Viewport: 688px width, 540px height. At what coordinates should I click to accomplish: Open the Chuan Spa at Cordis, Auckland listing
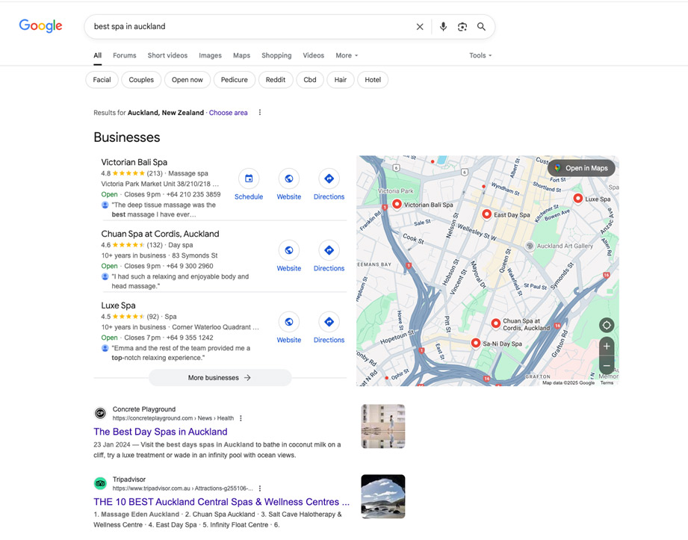pyautogui.click(x=160, y=234)
